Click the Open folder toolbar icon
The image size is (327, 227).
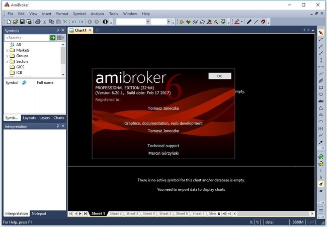pos(16,22)
